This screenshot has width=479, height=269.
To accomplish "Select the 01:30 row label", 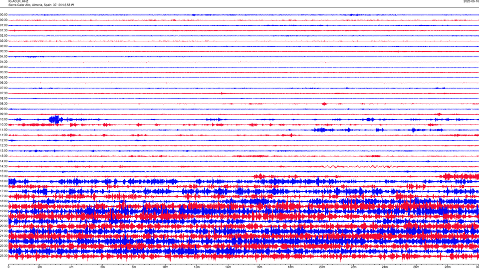I will point(3,30).
